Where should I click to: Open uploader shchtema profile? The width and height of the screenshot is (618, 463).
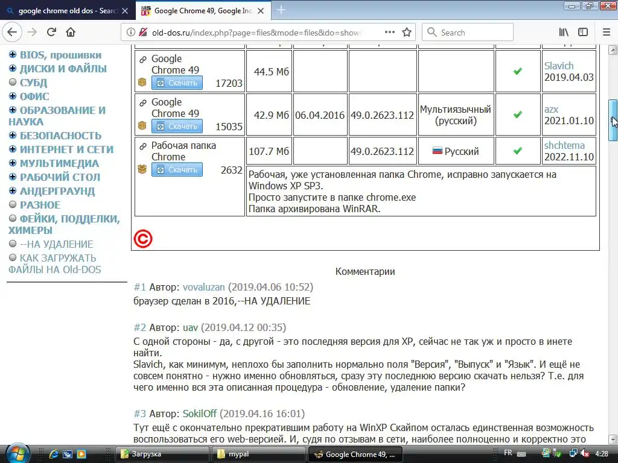(x=564, y=145)
